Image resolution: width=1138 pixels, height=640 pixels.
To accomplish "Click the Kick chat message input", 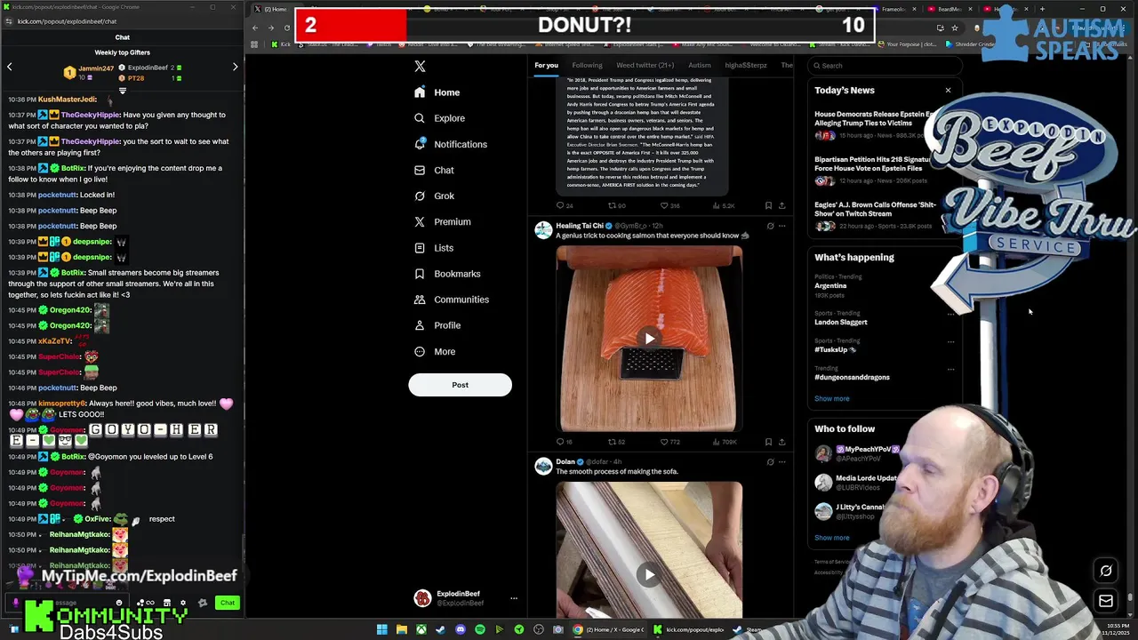I will click(x=67, y=603).
